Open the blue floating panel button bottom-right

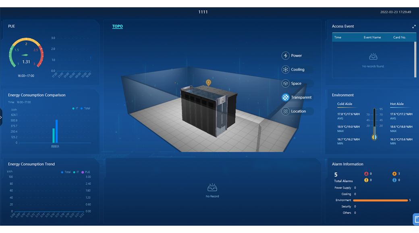click(416, 219)
